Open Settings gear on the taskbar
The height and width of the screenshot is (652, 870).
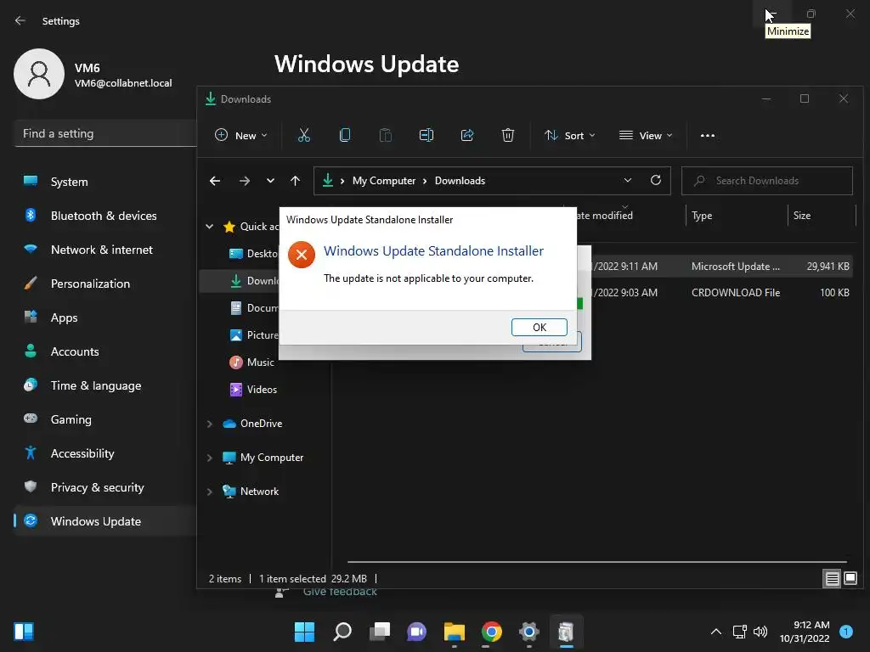(528, 632)
